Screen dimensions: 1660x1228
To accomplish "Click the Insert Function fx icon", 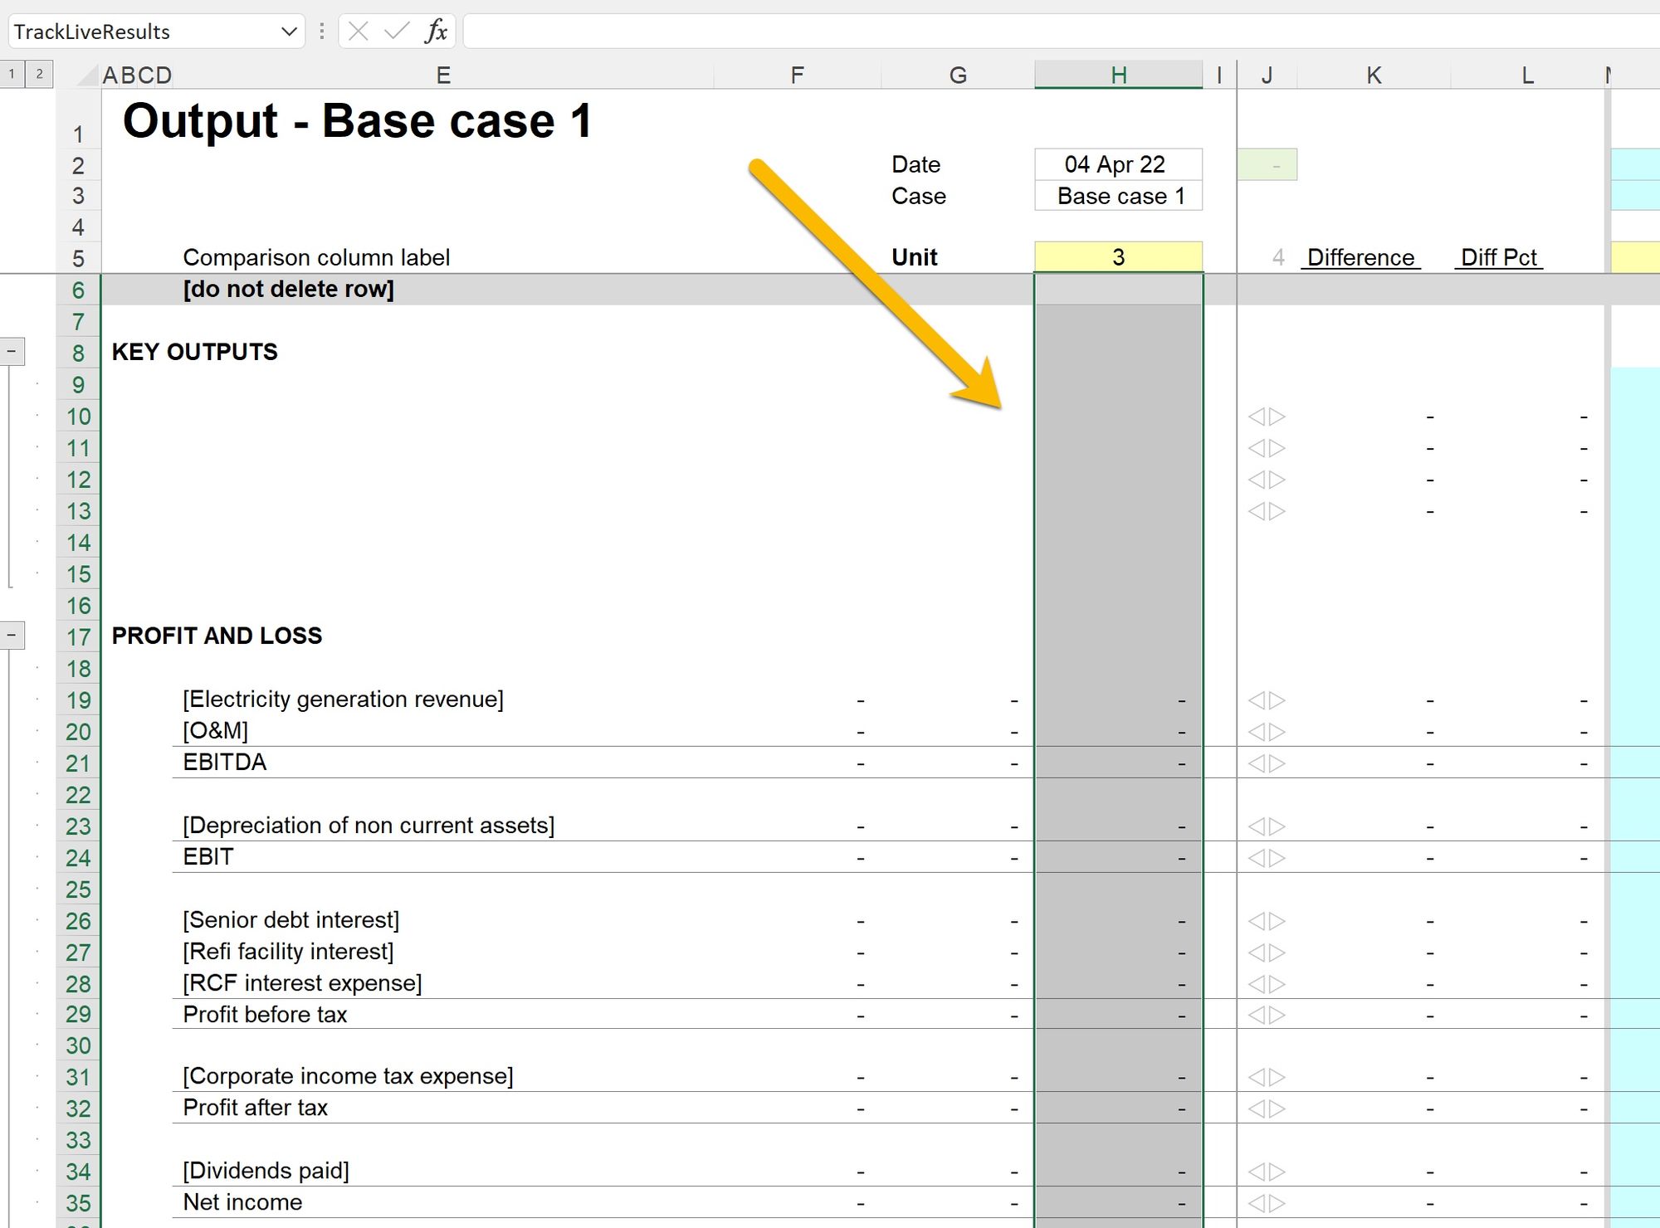I will 436,32.
